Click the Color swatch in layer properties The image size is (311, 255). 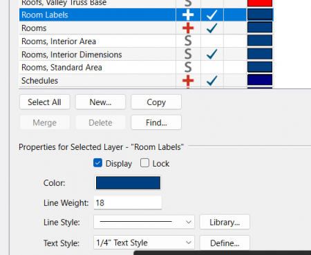coord(128,183)
